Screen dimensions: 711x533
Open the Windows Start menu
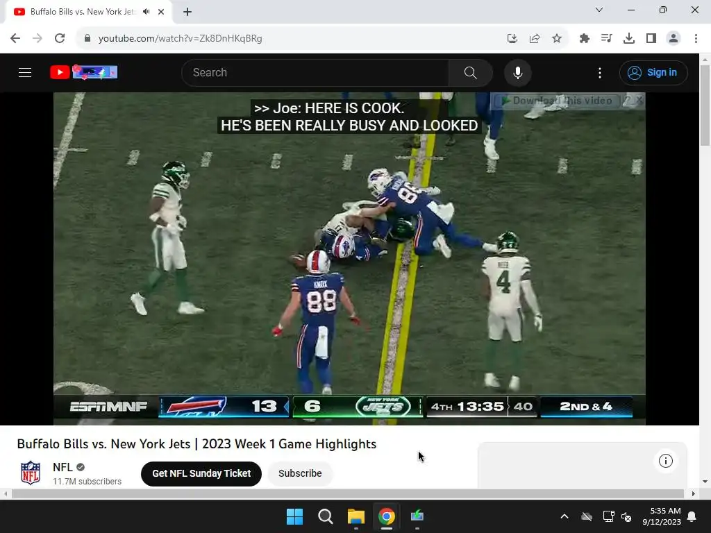pos(294,516)
